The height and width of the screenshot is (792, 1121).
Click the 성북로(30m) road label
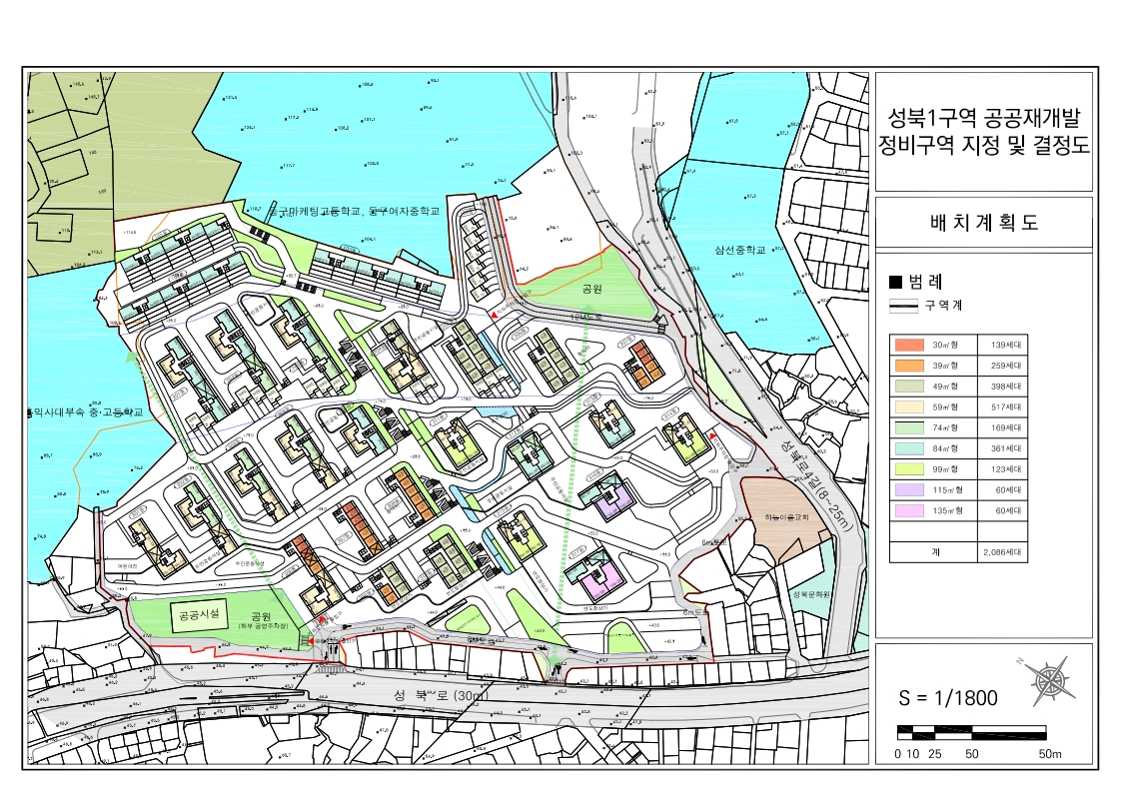tap(441, 695)
